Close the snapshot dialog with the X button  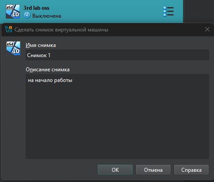[207, 29]
